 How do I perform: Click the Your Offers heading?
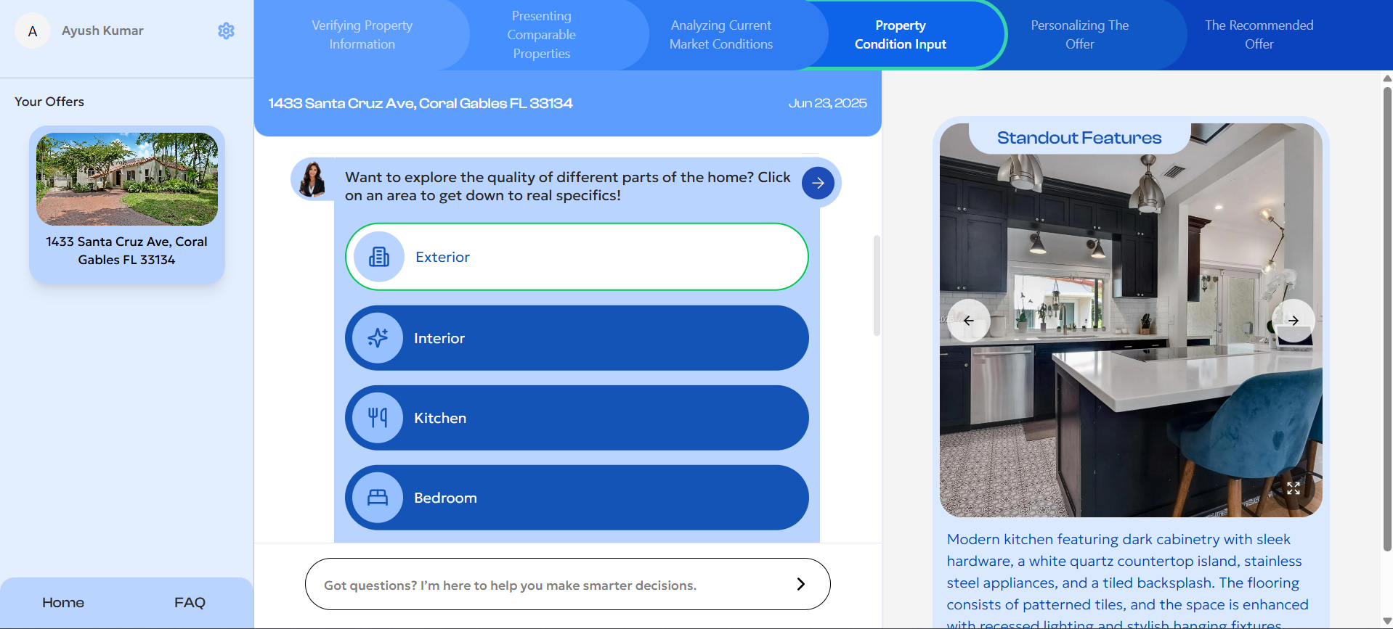(49, 102)
